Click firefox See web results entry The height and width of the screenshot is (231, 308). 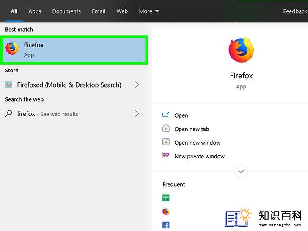click(72, 114)
